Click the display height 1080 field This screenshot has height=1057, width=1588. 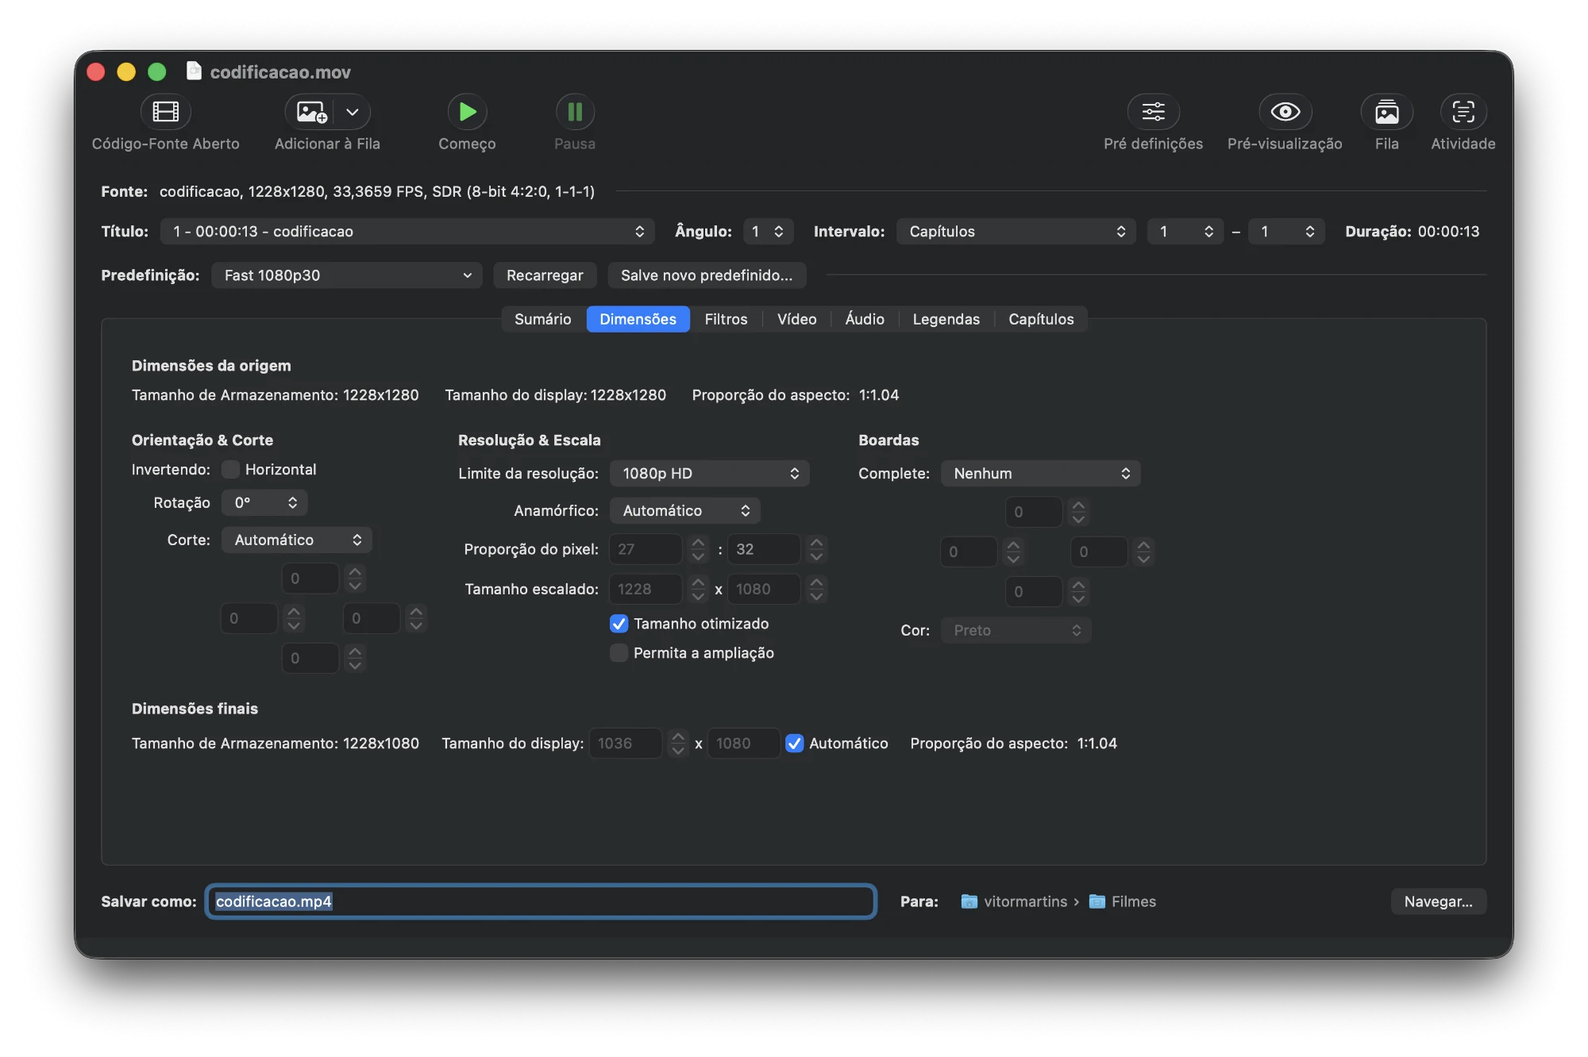(743, 744)
